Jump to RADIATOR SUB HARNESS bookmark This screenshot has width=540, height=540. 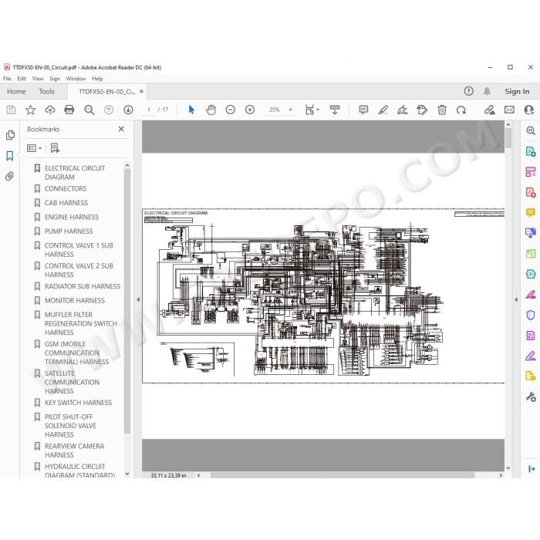83,286
